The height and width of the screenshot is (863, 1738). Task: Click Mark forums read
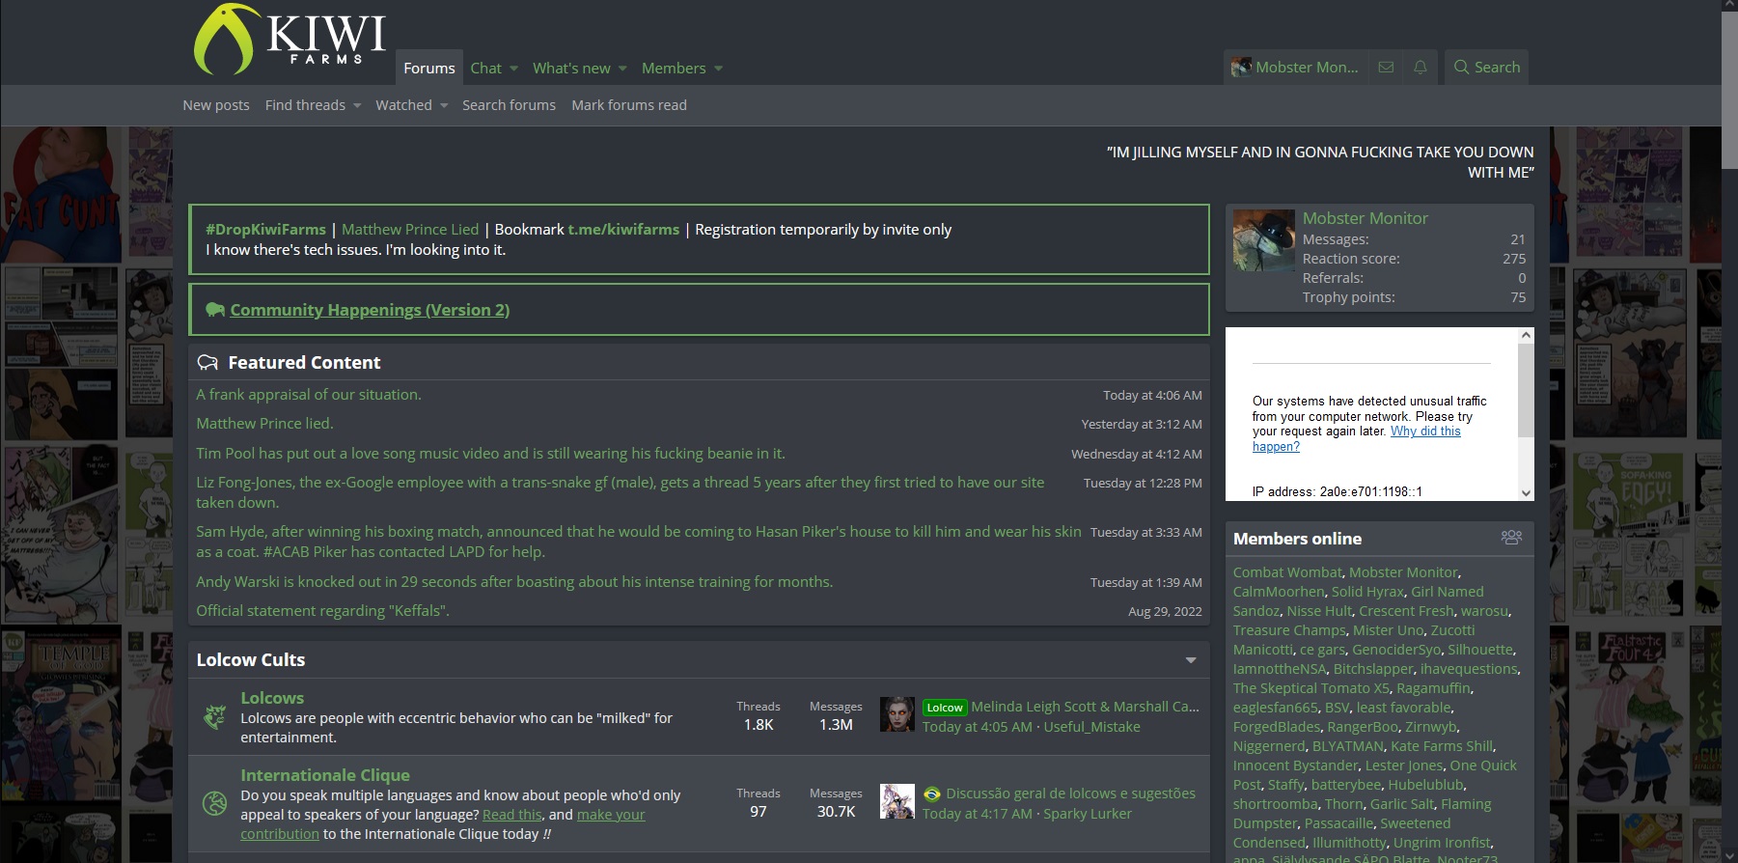click(x=629, y=105)
